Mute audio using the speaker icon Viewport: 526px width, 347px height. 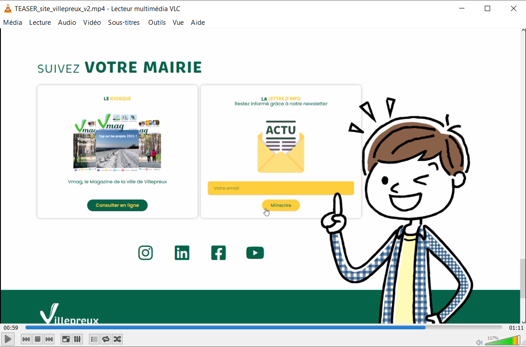[479, 342]
